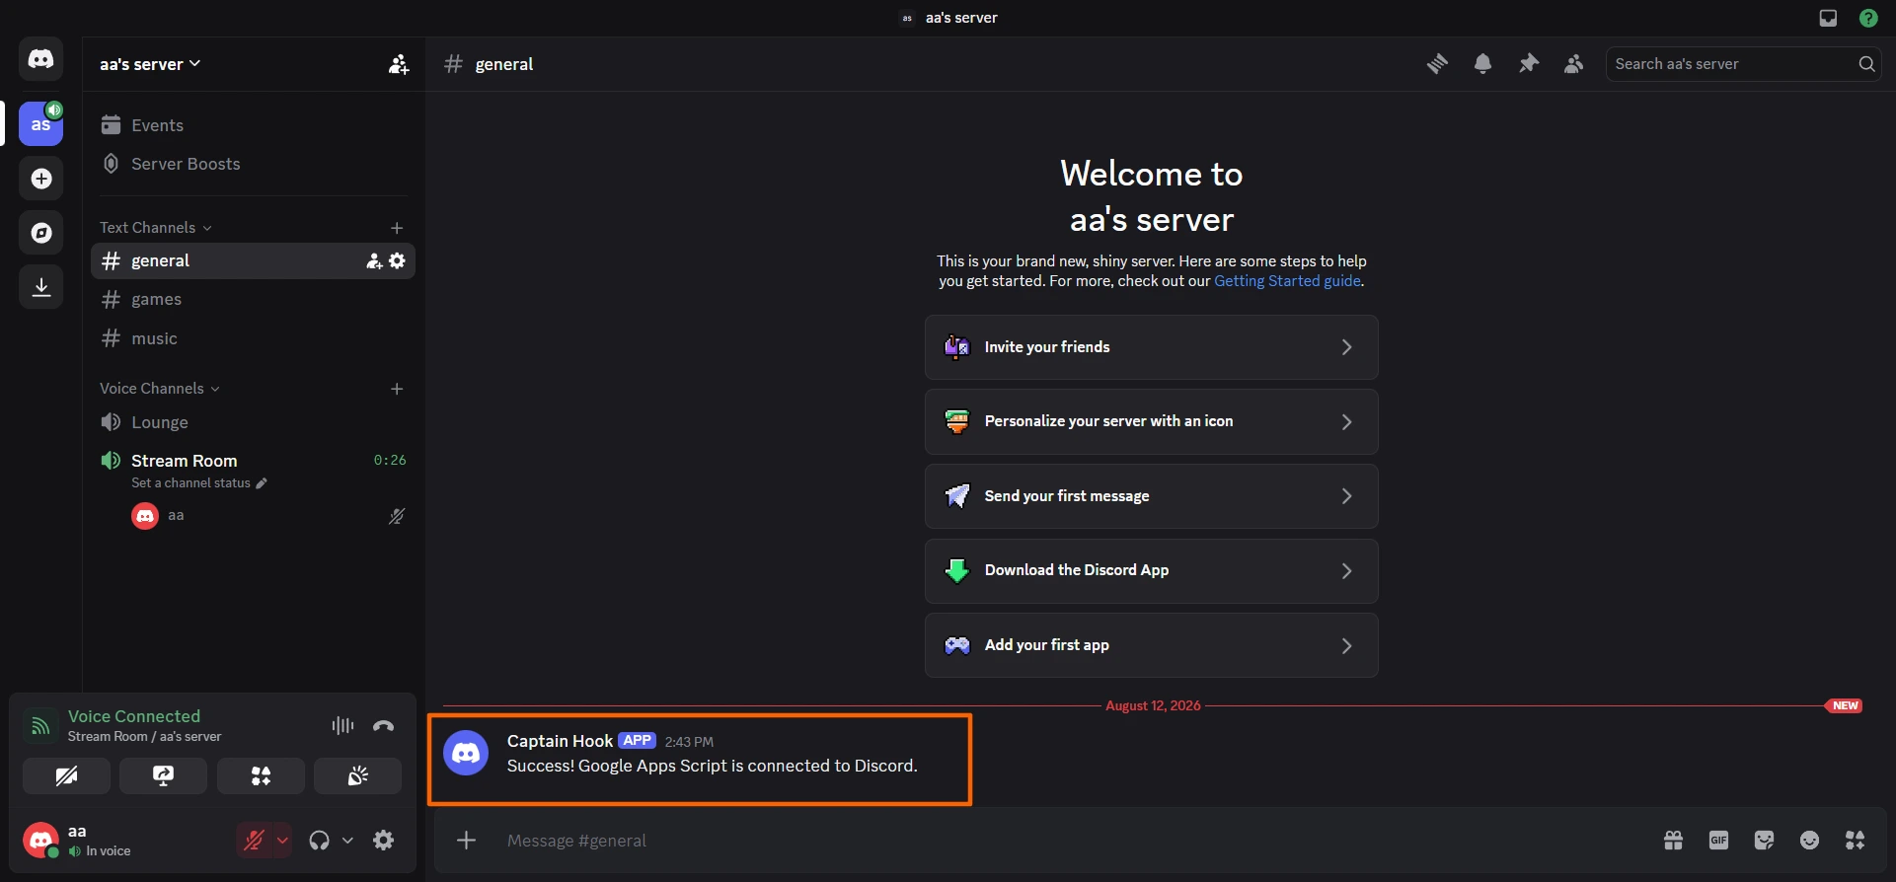Open audio output options arrow
Viewport: 1896px width, 882px height.
(347, 841)
